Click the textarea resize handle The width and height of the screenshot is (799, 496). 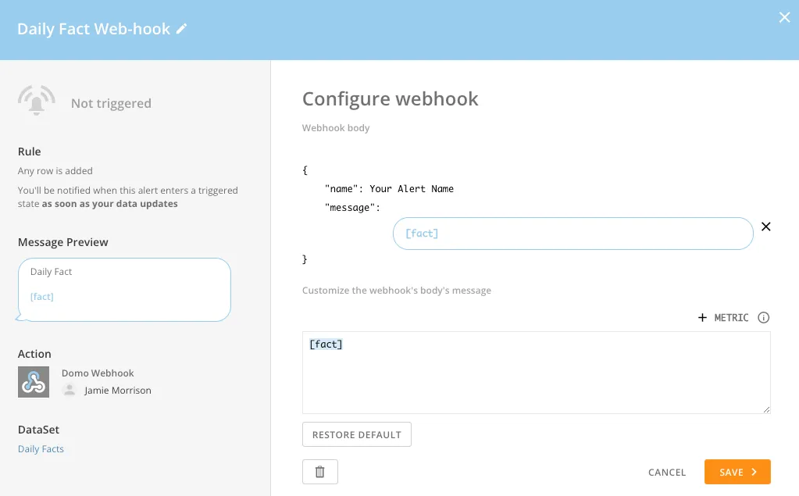(766, 410)
